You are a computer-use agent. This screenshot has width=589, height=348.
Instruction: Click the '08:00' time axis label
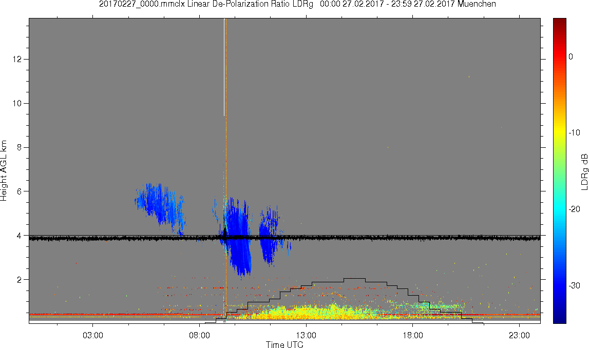pos(199,335)
